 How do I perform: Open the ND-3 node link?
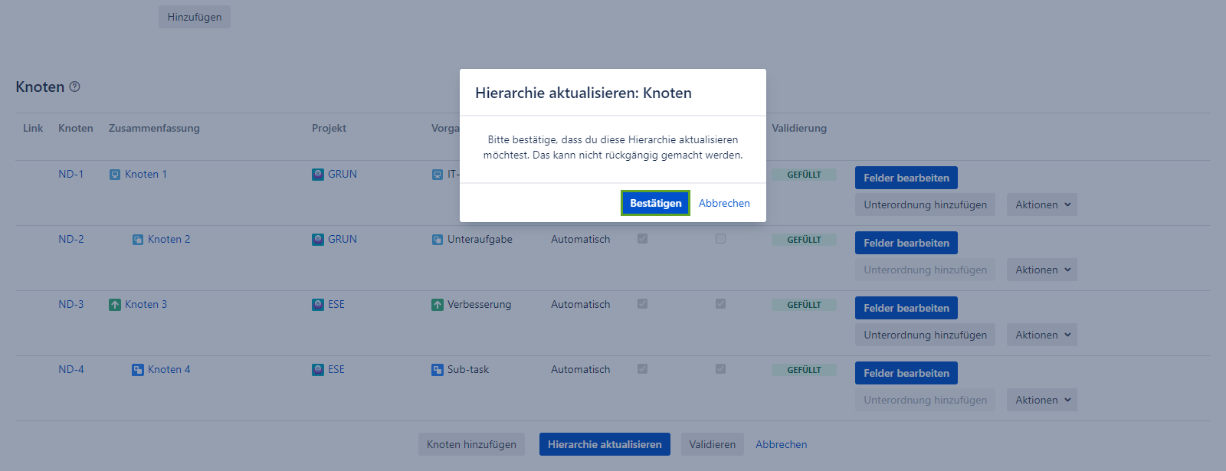[x=71, y=304]
